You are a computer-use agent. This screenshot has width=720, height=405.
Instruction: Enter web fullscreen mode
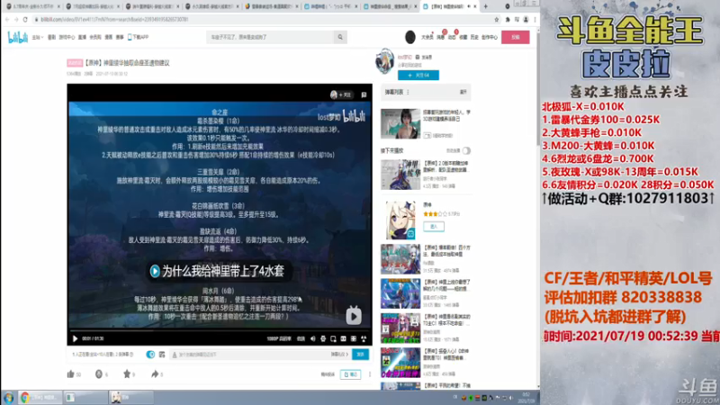(353, 339)
